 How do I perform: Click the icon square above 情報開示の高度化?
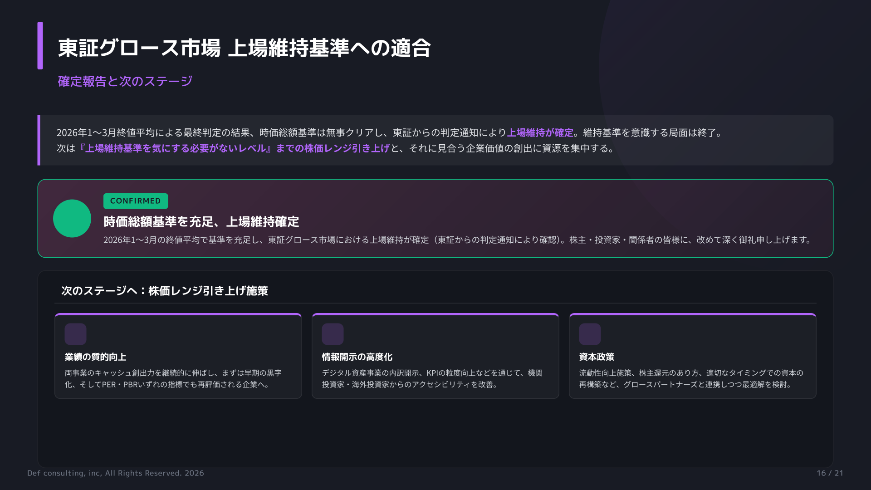point(333,334)
